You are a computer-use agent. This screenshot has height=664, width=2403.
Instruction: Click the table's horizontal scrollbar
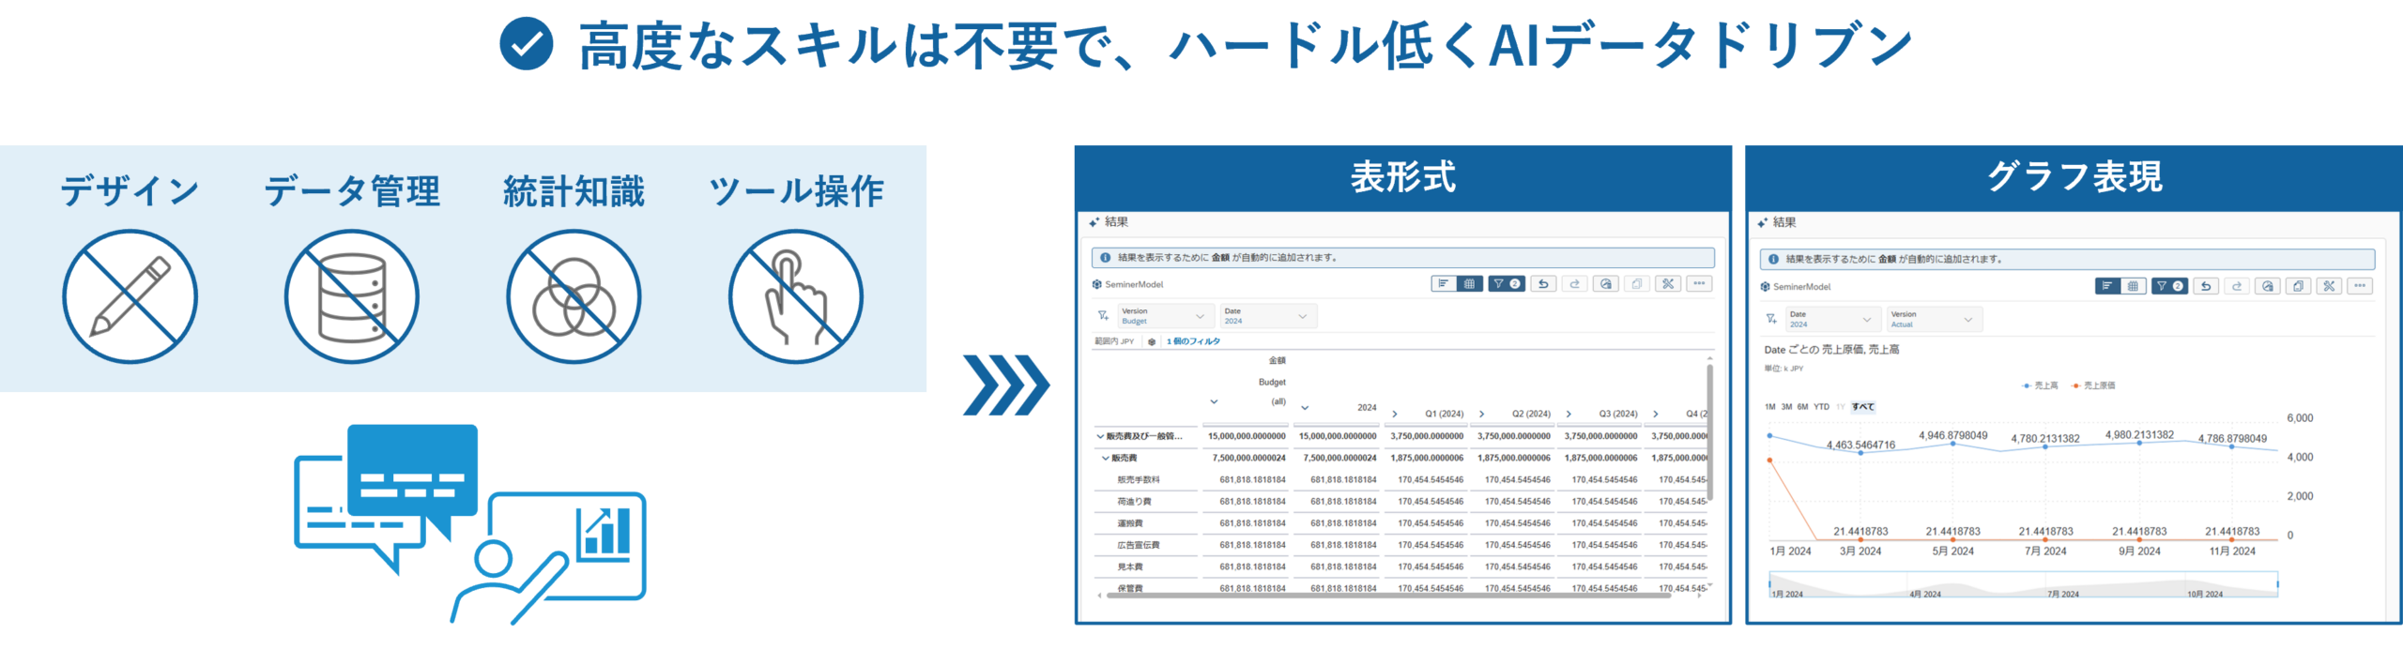(x=1389, y=596)
